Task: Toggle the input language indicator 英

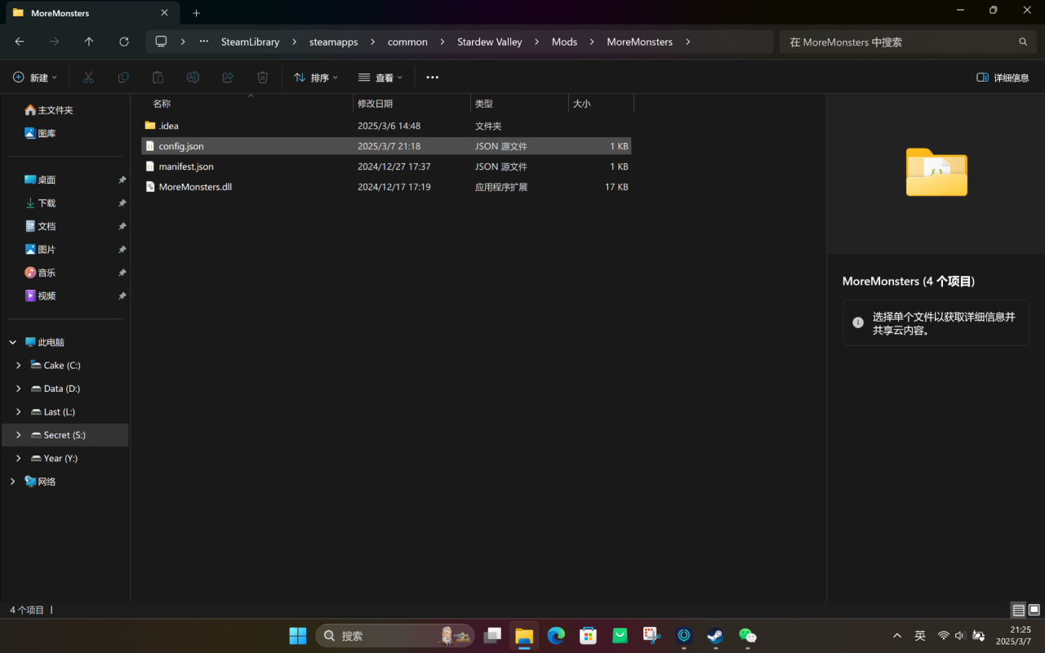Action: click(920, 636)
